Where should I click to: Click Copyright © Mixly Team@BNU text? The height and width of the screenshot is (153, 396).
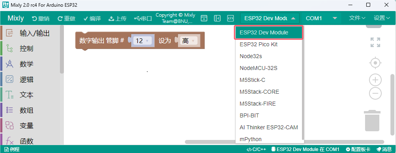click(175, 18)
